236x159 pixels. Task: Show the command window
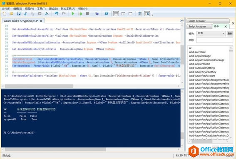coord(140,14)
